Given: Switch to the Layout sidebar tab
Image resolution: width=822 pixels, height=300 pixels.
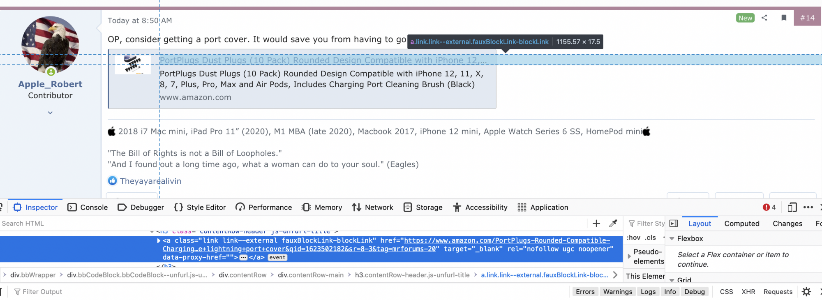Looking at the screenshot, I should click(x=700, y=224).
